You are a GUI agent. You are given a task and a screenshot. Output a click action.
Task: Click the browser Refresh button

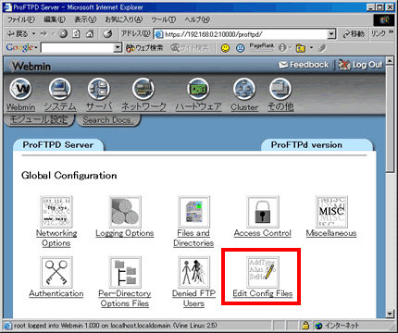76,33
